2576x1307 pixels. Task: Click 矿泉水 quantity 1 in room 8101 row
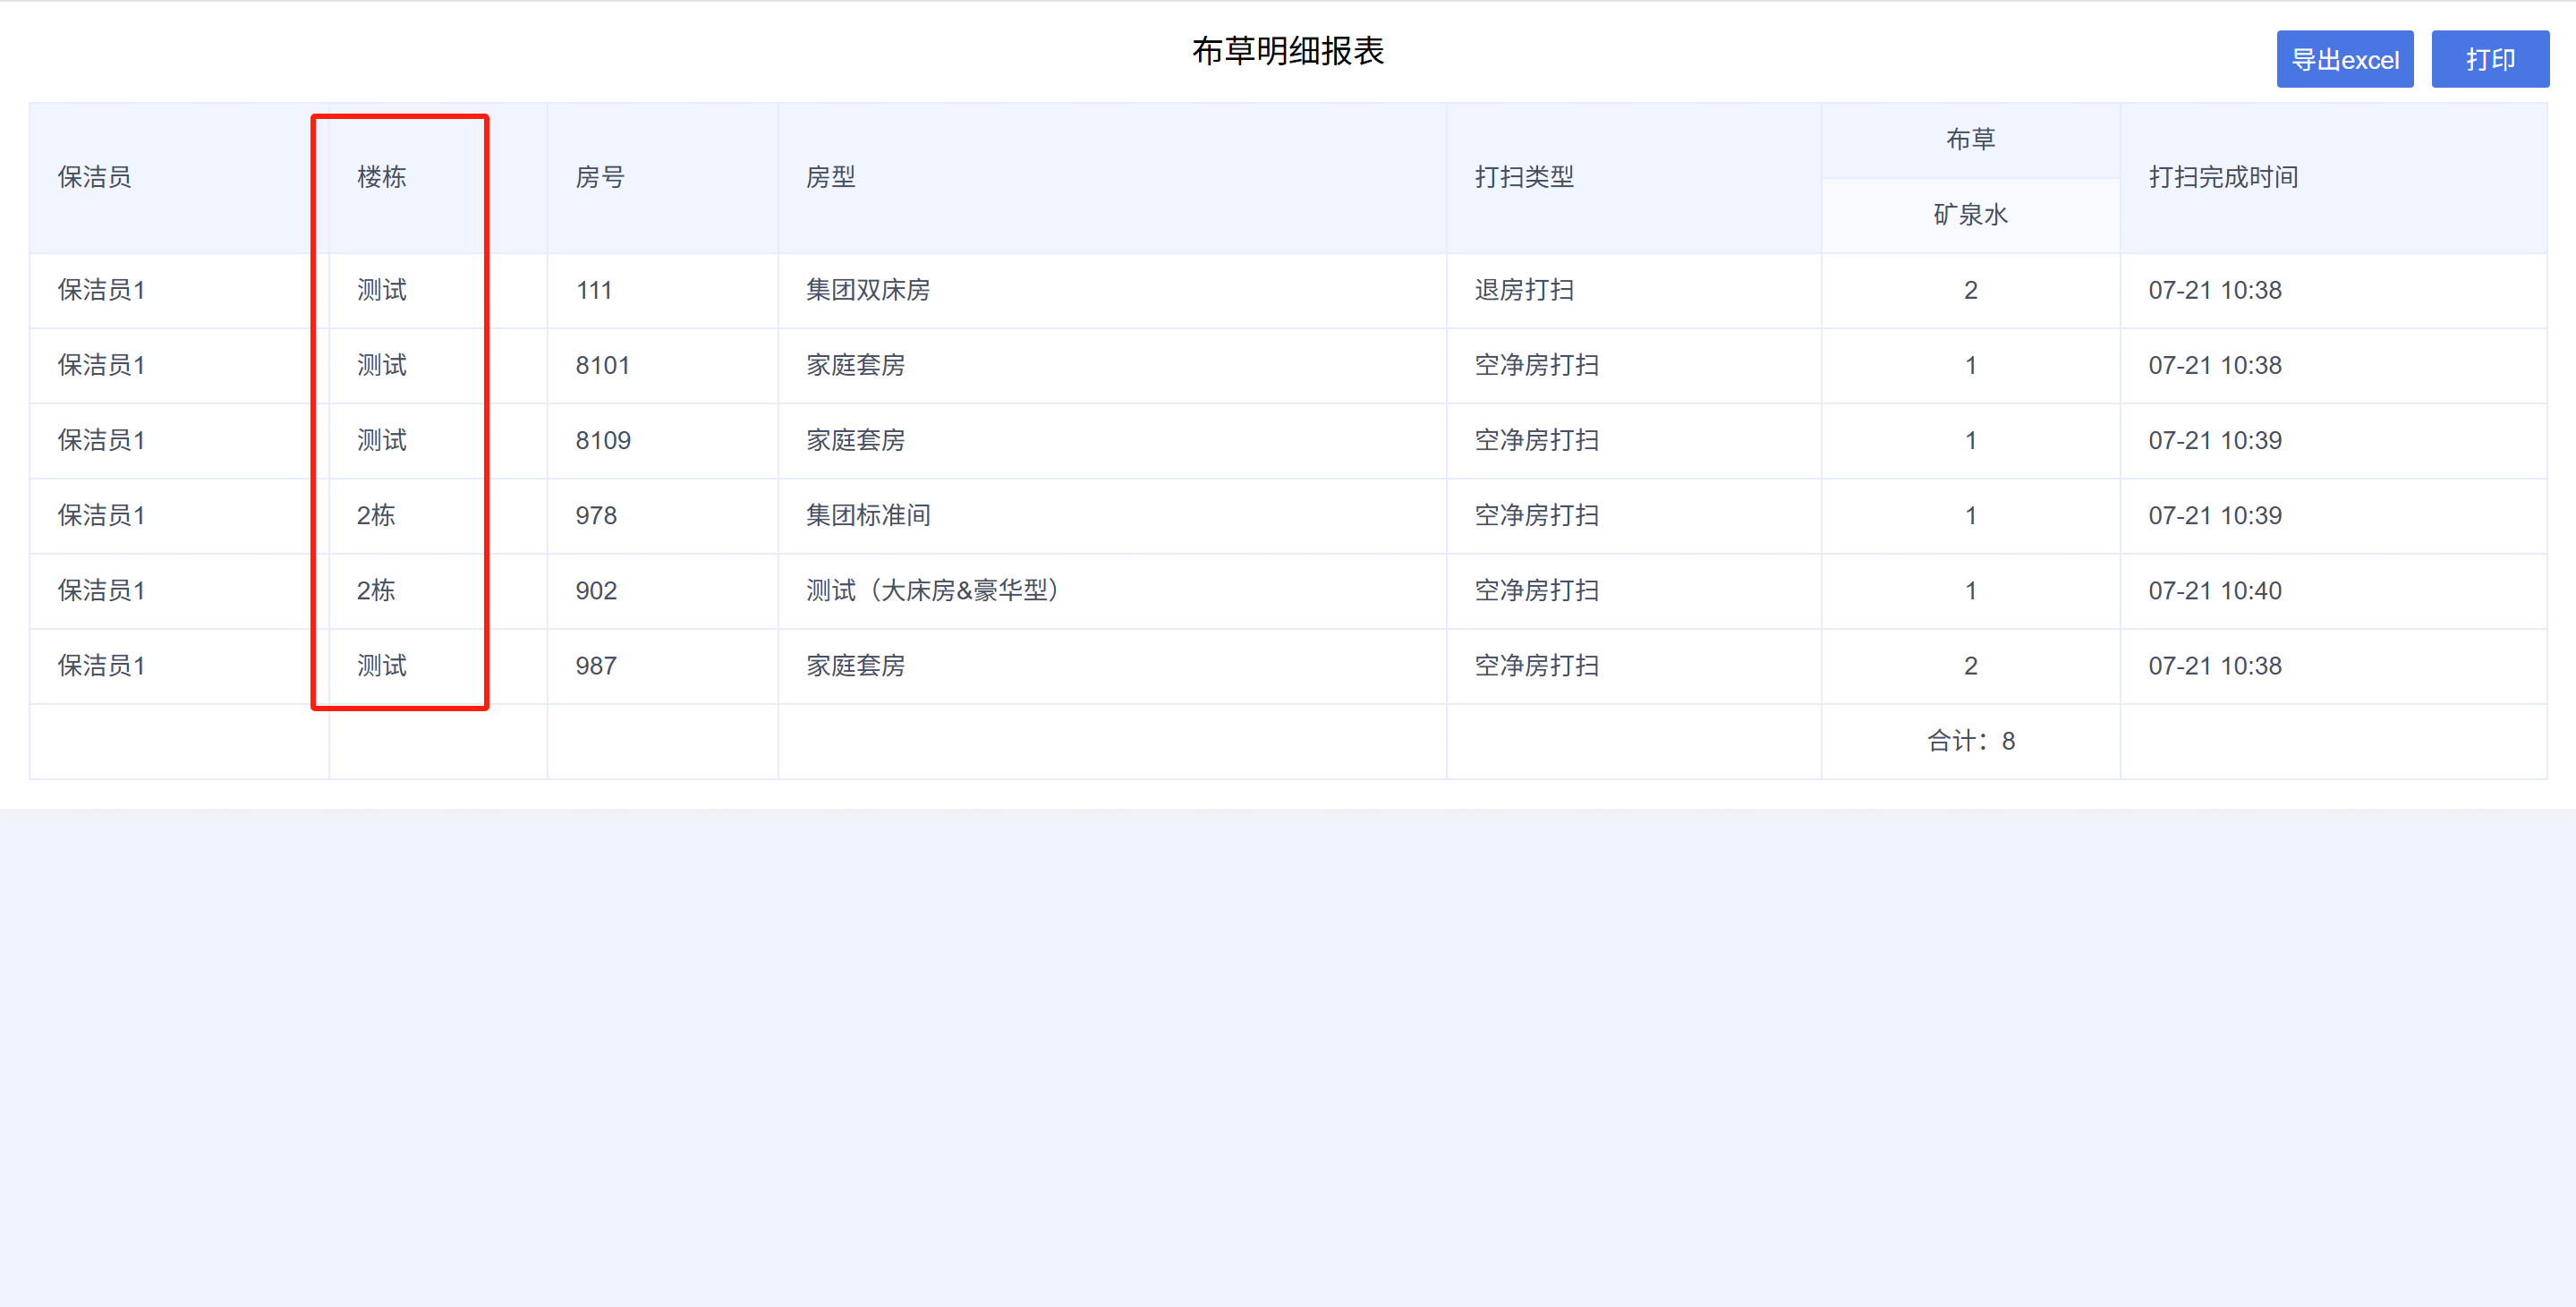click(1970, 365)
